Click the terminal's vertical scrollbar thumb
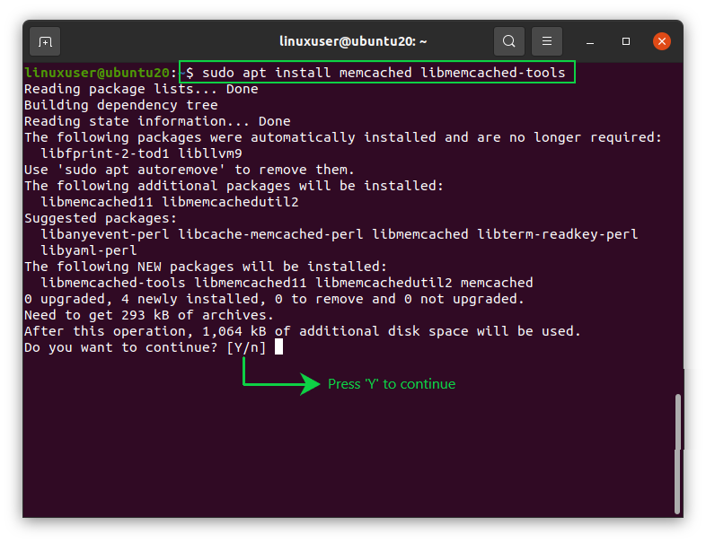 [x=677, y=453]
